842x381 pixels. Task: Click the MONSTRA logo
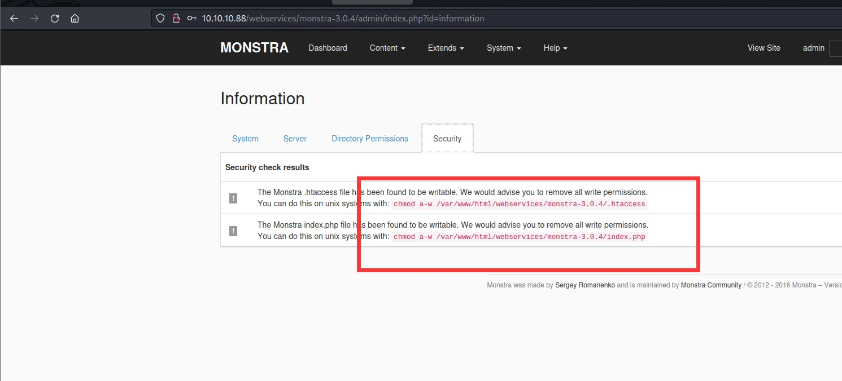click(254, 48)
